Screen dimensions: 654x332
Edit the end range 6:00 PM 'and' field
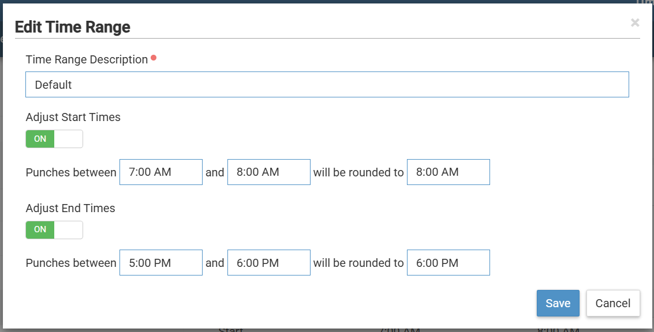[268, 262]
